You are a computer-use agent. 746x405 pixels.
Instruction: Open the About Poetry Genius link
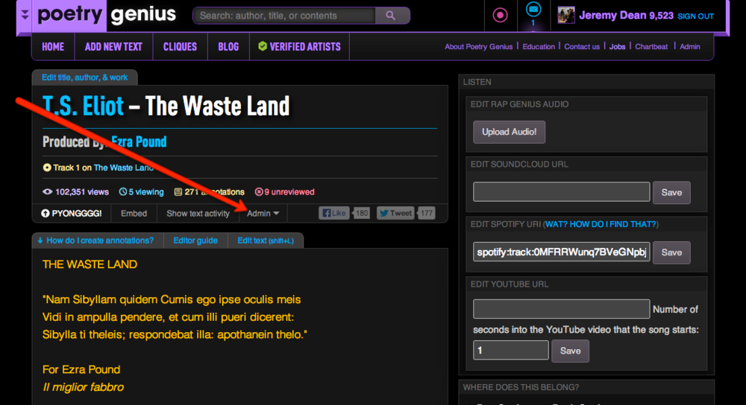tap(479, 46)
